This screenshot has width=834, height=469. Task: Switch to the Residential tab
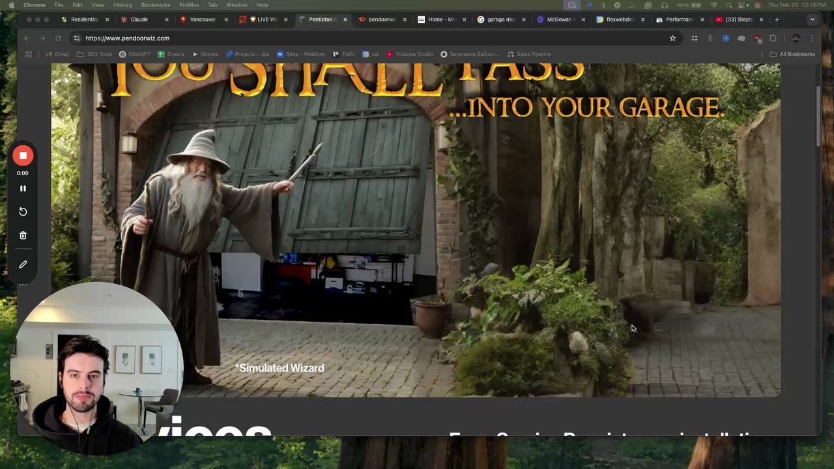pyautogui.click(x=84, y=20)
